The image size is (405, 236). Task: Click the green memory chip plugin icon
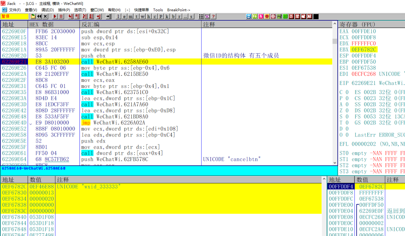pos(279,16)
